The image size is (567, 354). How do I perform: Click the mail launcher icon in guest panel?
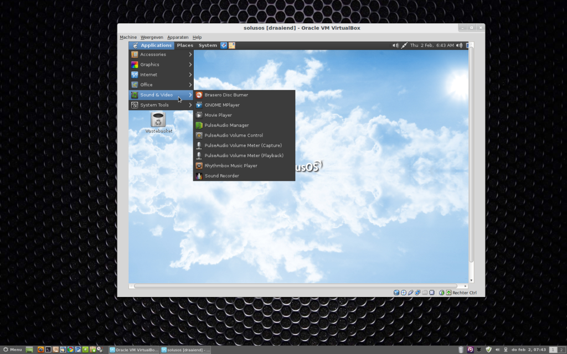tap(232, 45)
